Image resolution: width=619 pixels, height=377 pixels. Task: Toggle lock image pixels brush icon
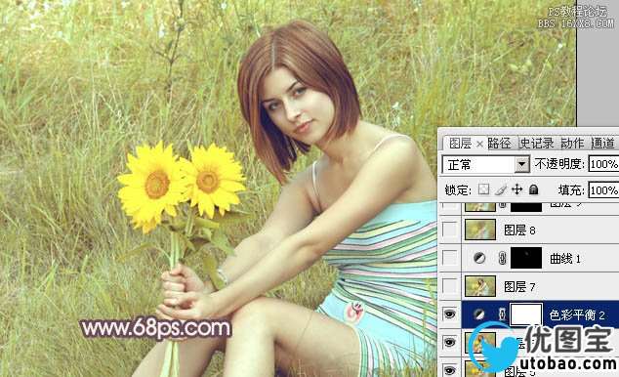point(500,189)
